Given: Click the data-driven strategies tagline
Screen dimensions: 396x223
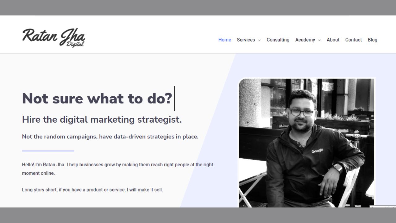Looking at the screenshot, I should click(x=110, y=137).
